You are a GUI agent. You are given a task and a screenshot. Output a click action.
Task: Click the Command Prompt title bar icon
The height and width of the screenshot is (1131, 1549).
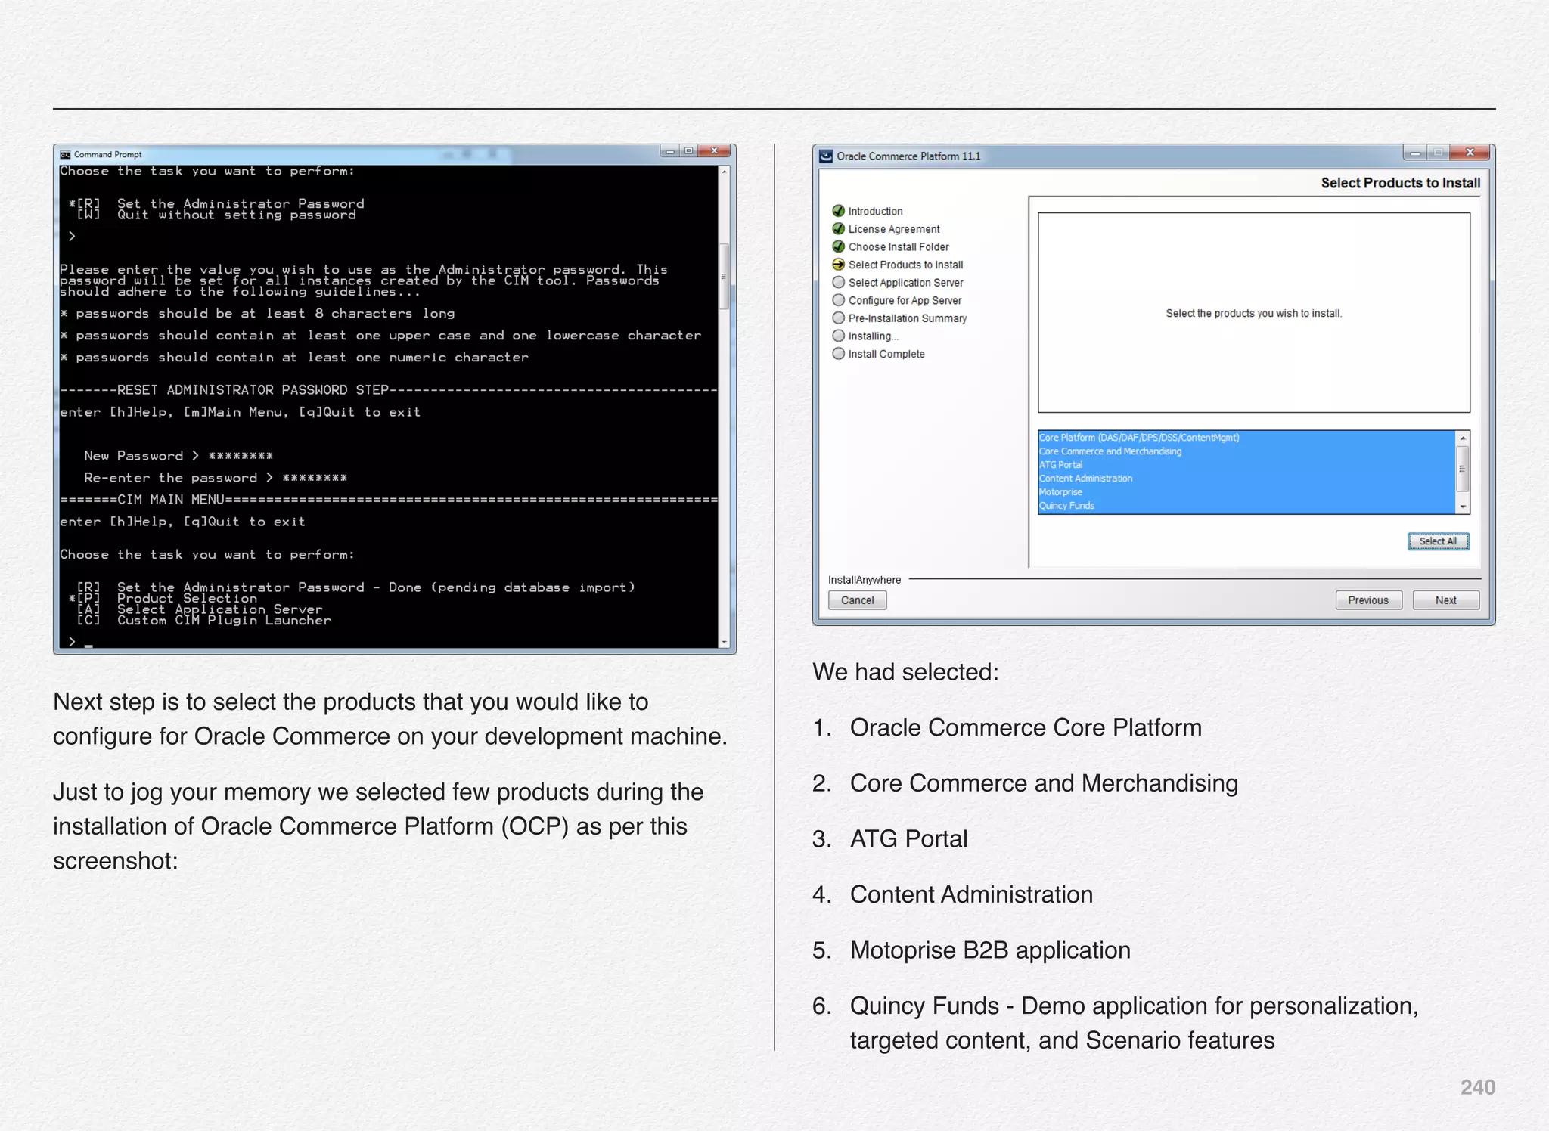point(65,154)
